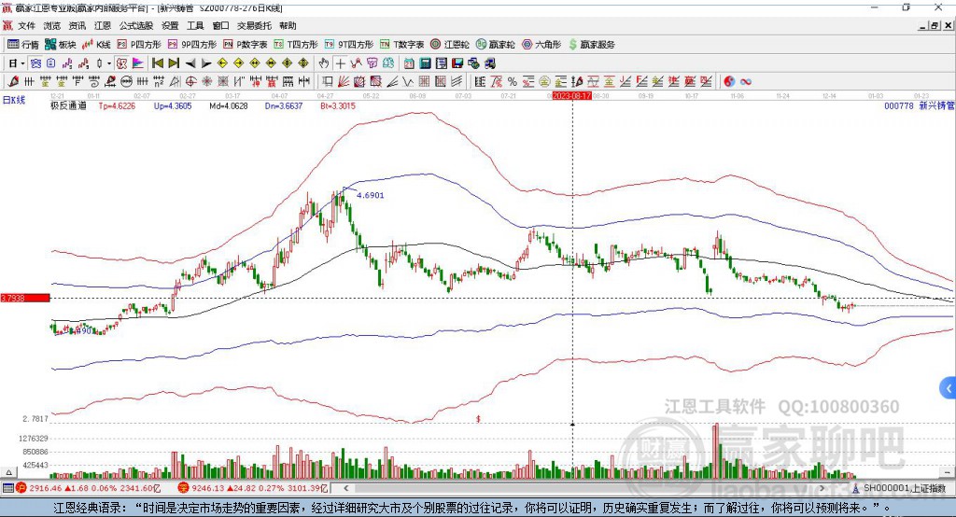Jump to last bar with skip-end icon
The height and width of the screenshot is (517, 956).
pos(174,63)
